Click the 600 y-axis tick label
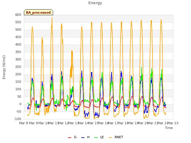191x143 pixels. tap(18, 15)
